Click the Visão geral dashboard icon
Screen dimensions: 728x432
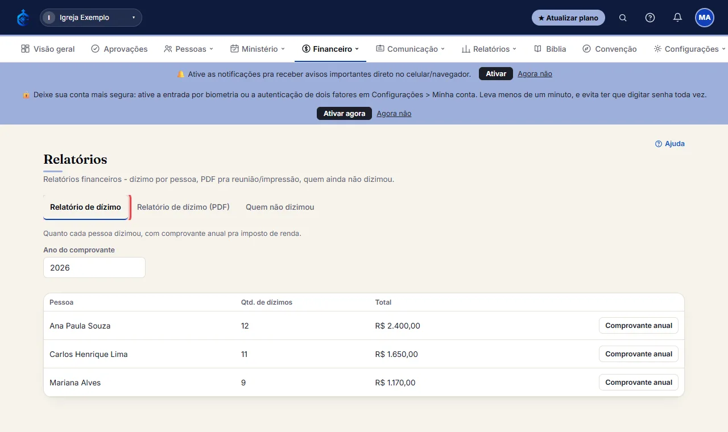pyautogui.click(x=25, y=49)
